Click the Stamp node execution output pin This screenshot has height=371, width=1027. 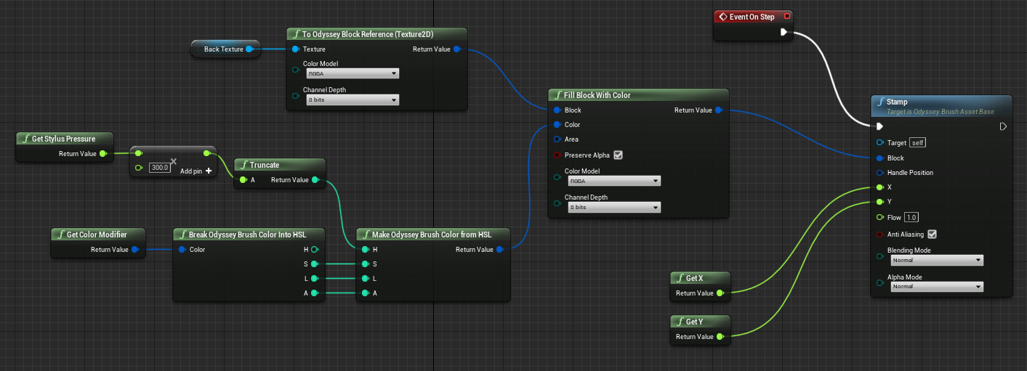click(x=1003, y=126)
